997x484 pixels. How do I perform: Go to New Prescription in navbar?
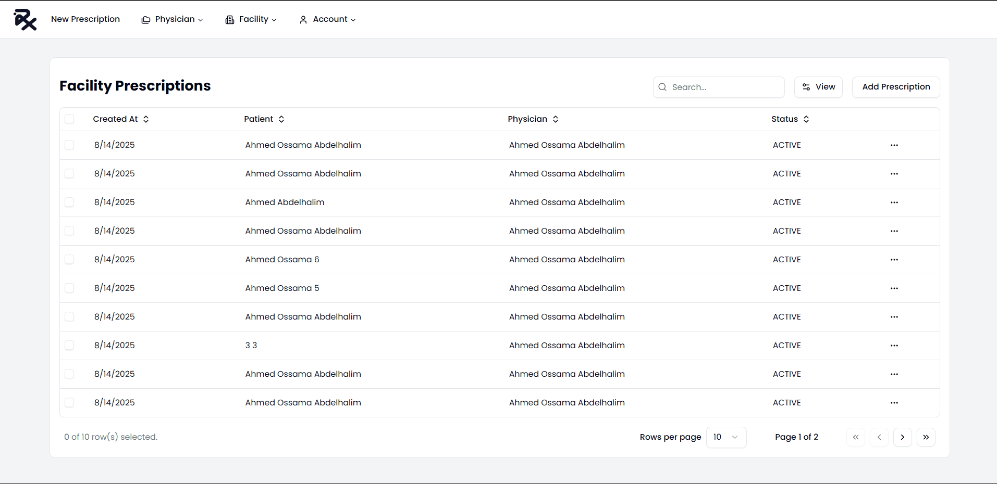(x=85, y=19)
